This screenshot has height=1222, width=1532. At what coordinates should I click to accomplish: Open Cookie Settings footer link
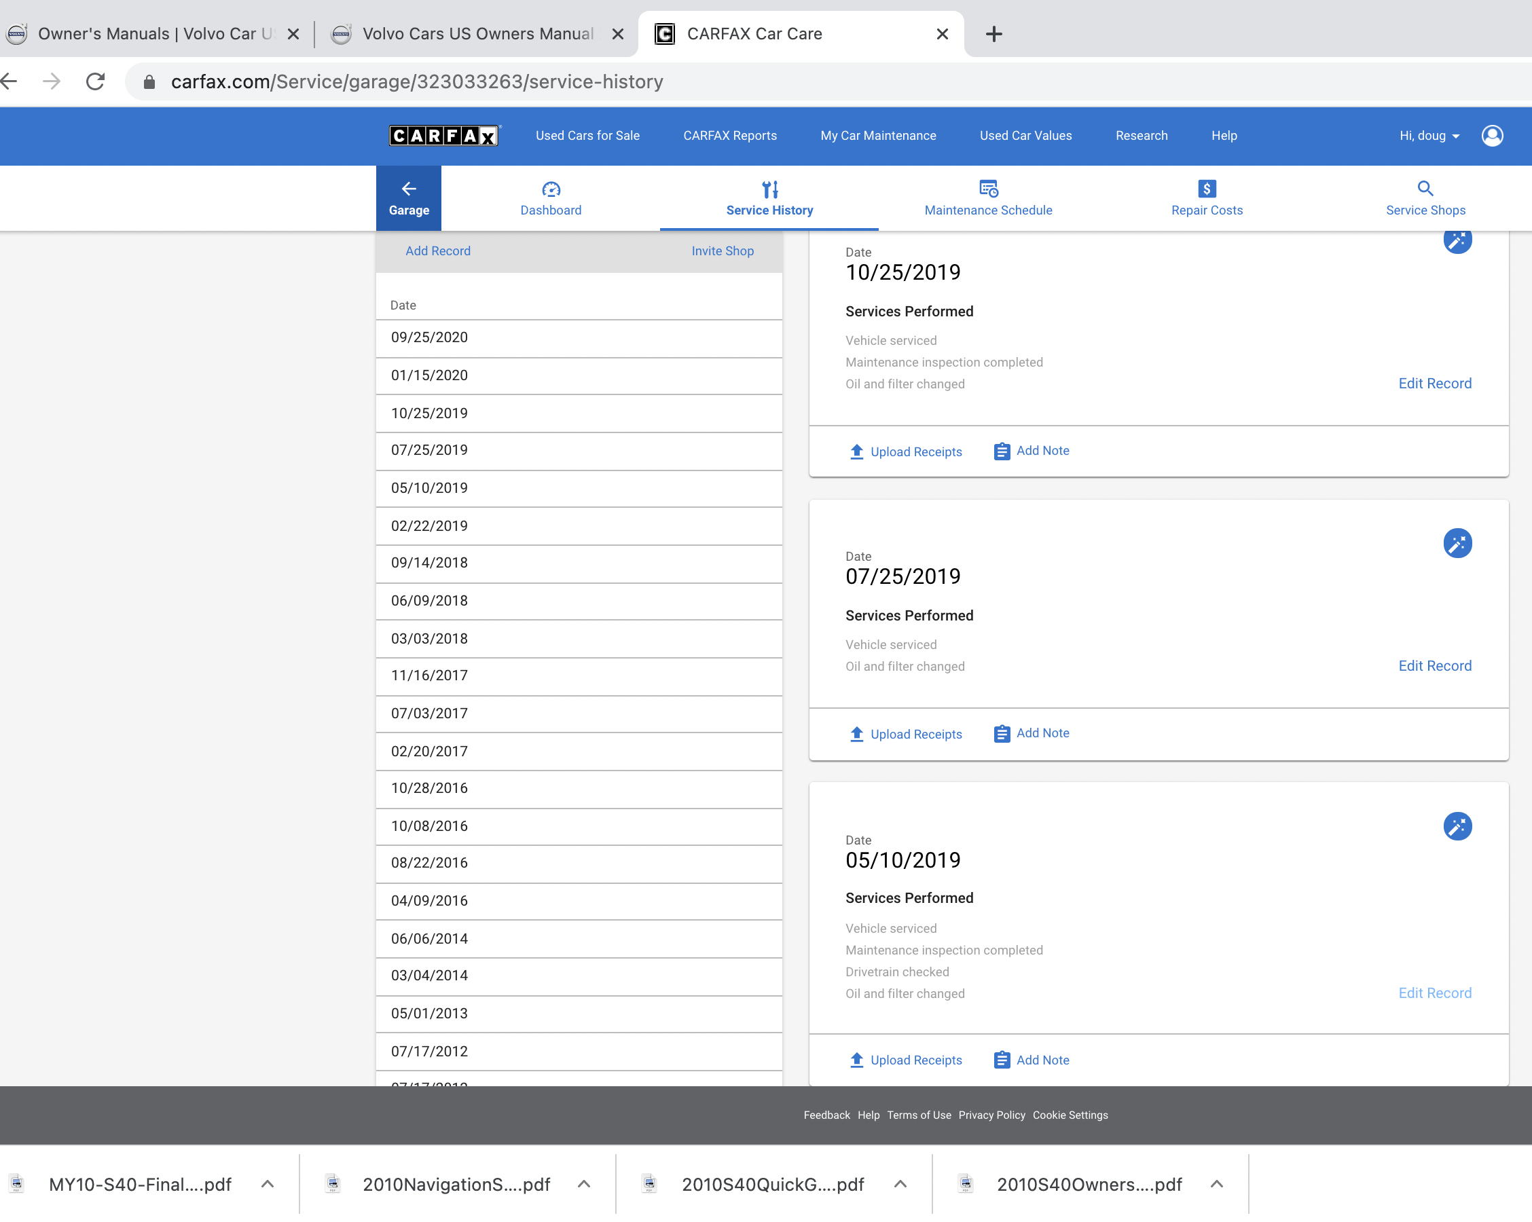tap(1070, 1115)
